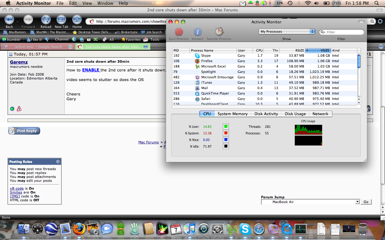The height and width of the screenshot is (240, 385).
Task: Open iCal from the Dock
Action: tap(176, 229)
